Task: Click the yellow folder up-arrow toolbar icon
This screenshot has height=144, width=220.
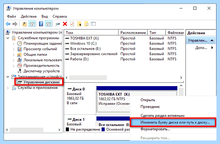Action: (x=79, y=24)
